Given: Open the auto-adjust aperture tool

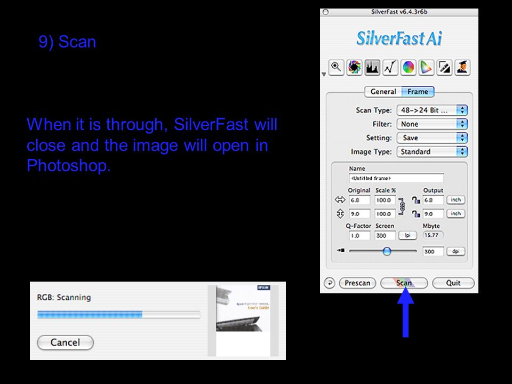Looking at the screenshot, I should point(354,68).
